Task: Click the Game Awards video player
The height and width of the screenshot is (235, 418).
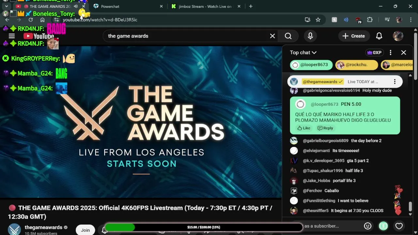Action: click(141, 121)
